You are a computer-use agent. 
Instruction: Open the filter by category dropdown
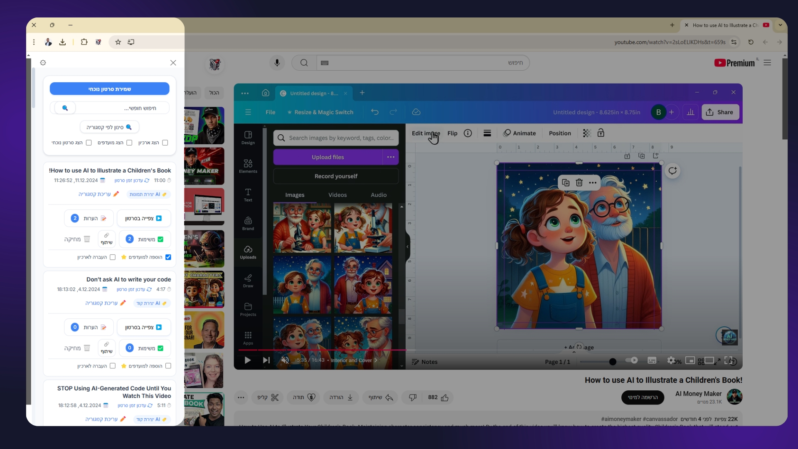point(109,127)
